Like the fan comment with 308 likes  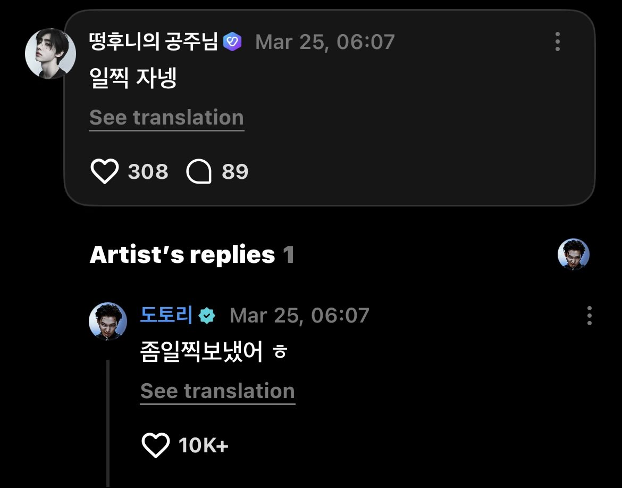pyautogui.click(x=104, y=172)
